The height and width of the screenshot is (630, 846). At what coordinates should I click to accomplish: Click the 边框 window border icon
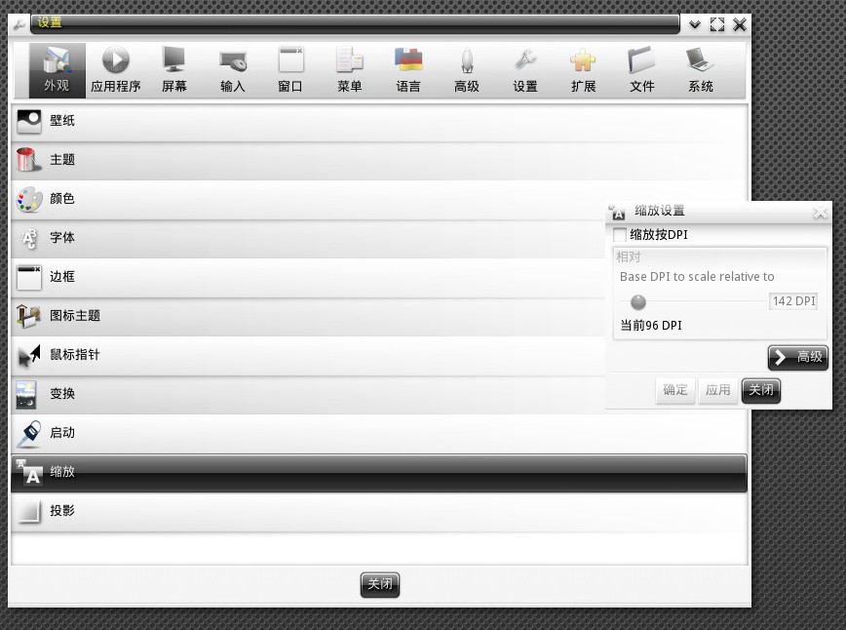28,278
